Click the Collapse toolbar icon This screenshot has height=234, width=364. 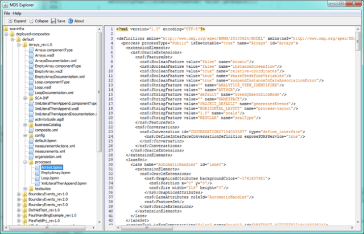coord(31,21)
